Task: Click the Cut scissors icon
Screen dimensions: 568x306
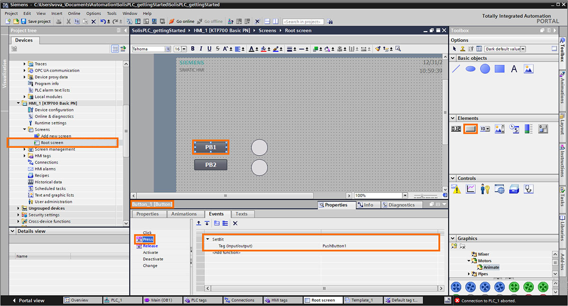Action: [69, 21]
